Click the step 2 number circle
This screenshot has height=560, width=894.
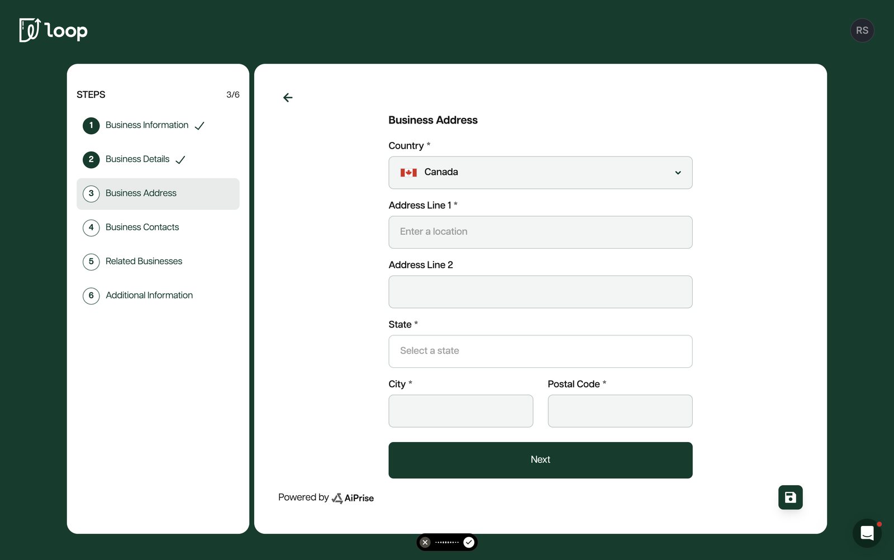coord(91,159)
